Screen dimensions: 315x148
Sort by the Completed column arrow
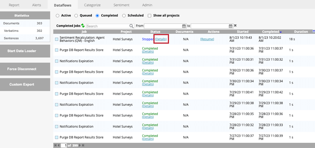click(281, 32)
